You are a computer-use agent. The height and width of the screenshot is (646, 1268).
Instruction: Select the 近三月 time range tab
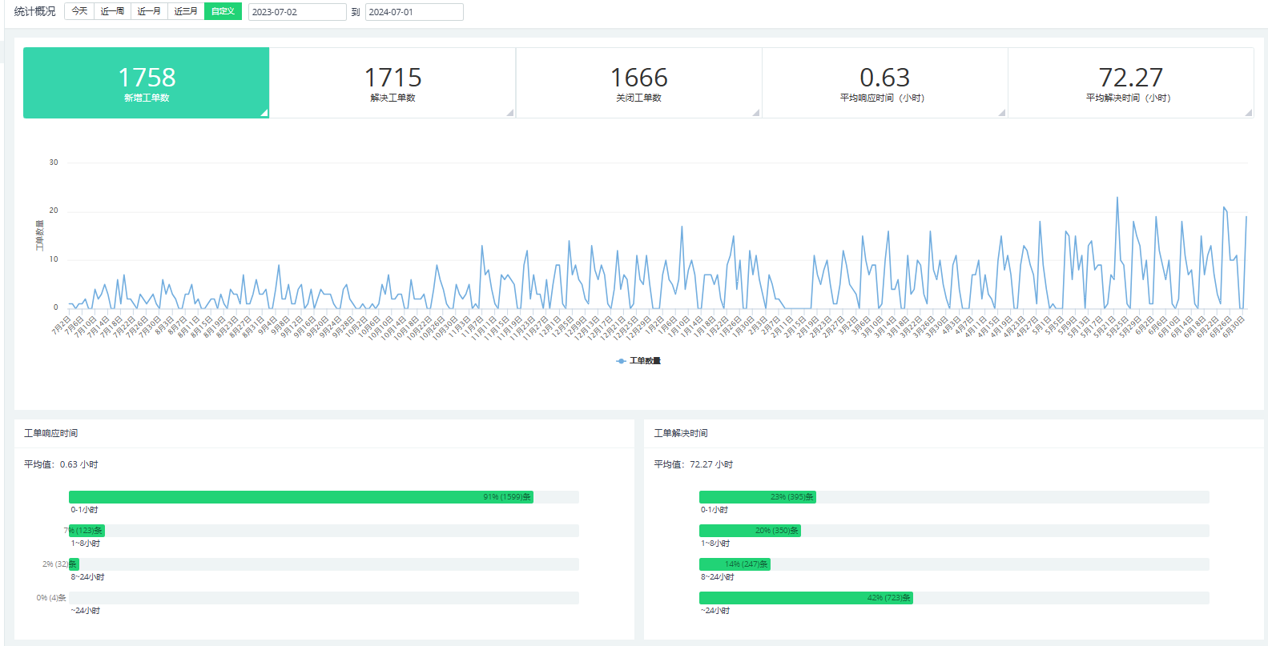[x=186, y=11]
